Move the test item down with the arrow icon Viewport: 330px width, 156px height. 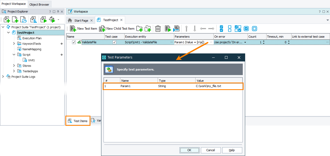pyautogui.click(x=195, y=29)
